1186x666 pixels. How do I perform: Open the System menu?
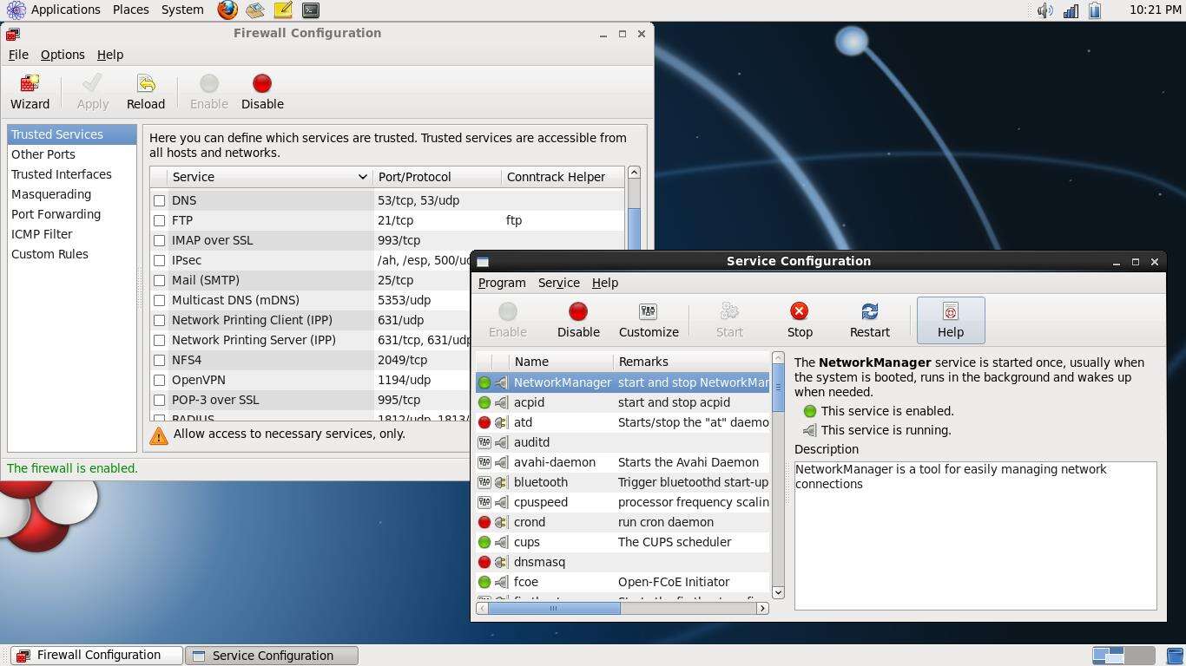click(182, 10)
